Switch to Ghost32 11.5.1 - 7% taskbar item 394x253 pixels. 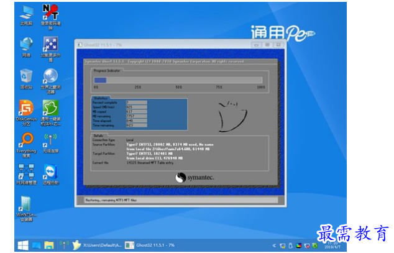click(150, 245)
